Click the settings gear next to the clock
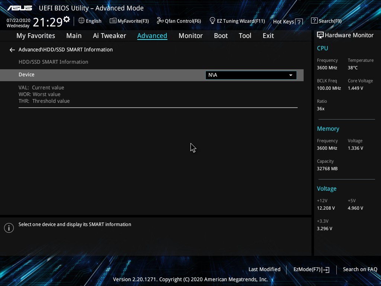 (x=67, y=19)
